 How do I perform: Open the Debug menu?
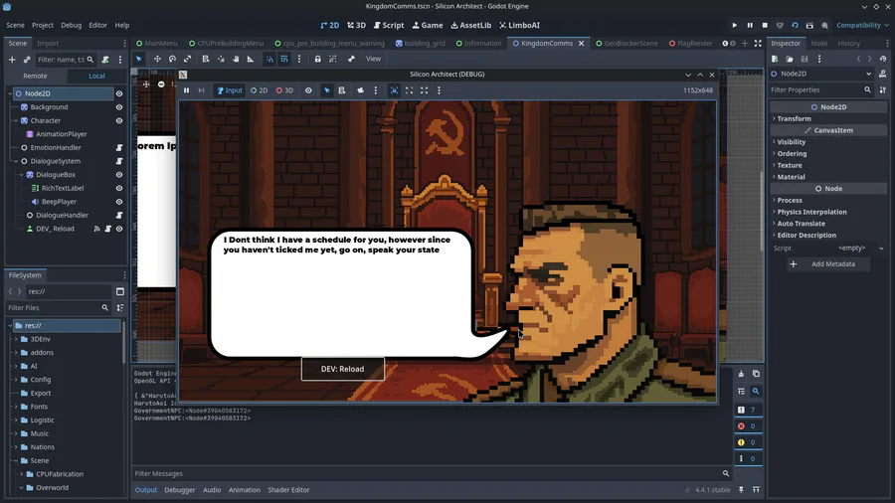72,25
